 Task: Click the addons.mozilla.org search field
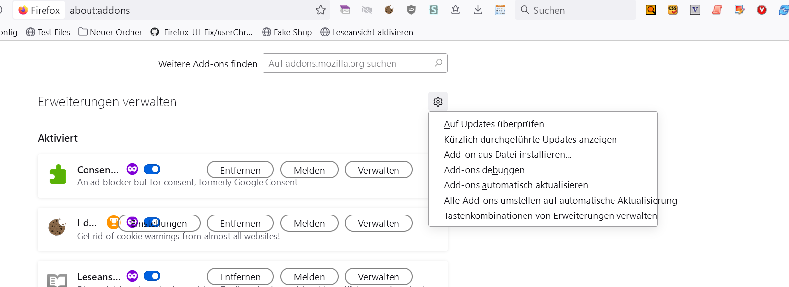tap(349, 63)
